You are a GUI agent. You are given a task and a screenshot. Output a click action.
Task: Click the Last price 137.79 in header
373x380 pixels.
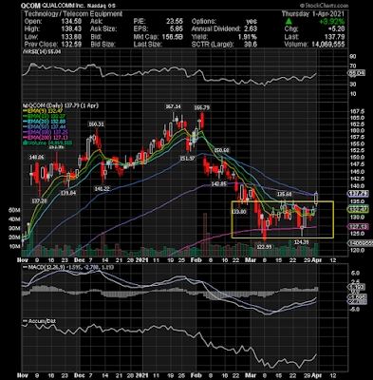tap(335, 36)
